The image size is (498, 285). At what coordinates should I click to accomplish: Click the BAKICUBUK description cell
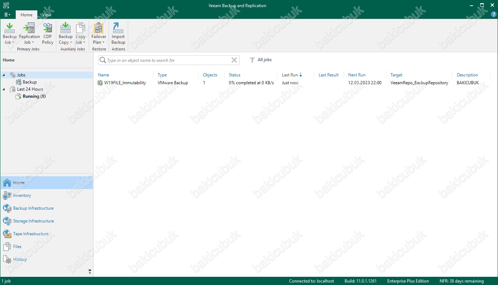tap(468, 83)
